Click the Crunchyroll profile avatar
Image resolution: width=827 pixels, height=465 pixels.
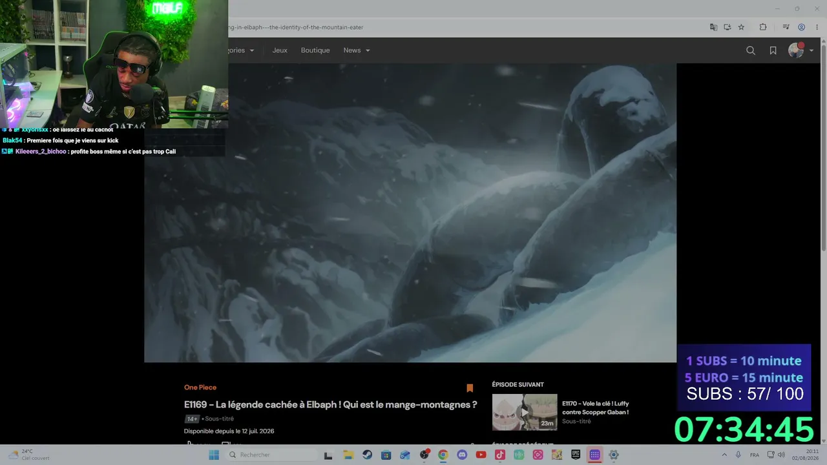(x=796, y=50)
